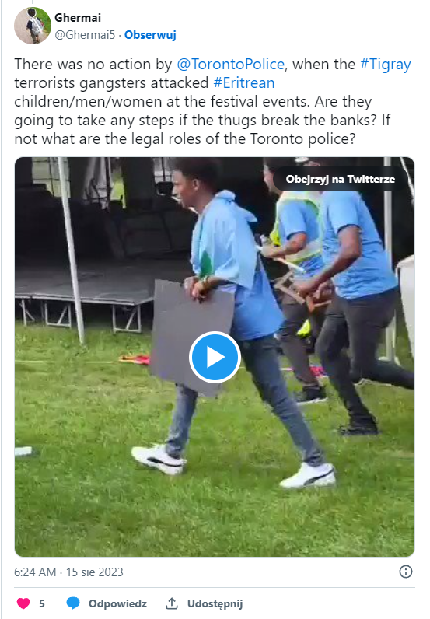Click the like count number 5

(x=42, y=603)
